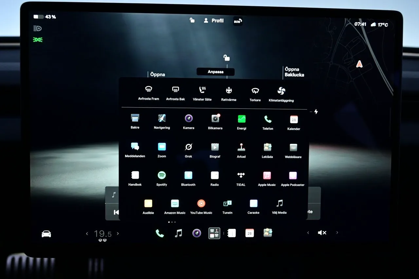Open the Arkad arcade app
Viewport: 419px width, 279px height.
pos(241,150)
